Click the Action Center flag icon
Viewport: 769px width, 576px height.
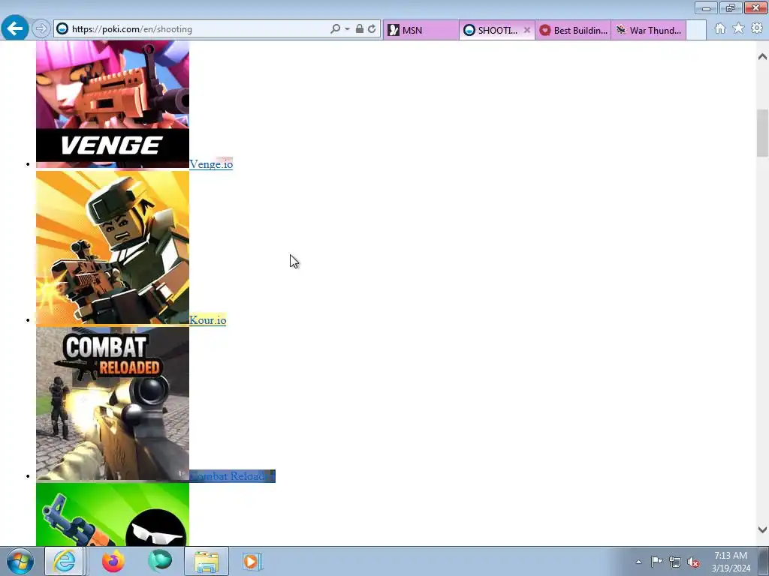[656, 562]
